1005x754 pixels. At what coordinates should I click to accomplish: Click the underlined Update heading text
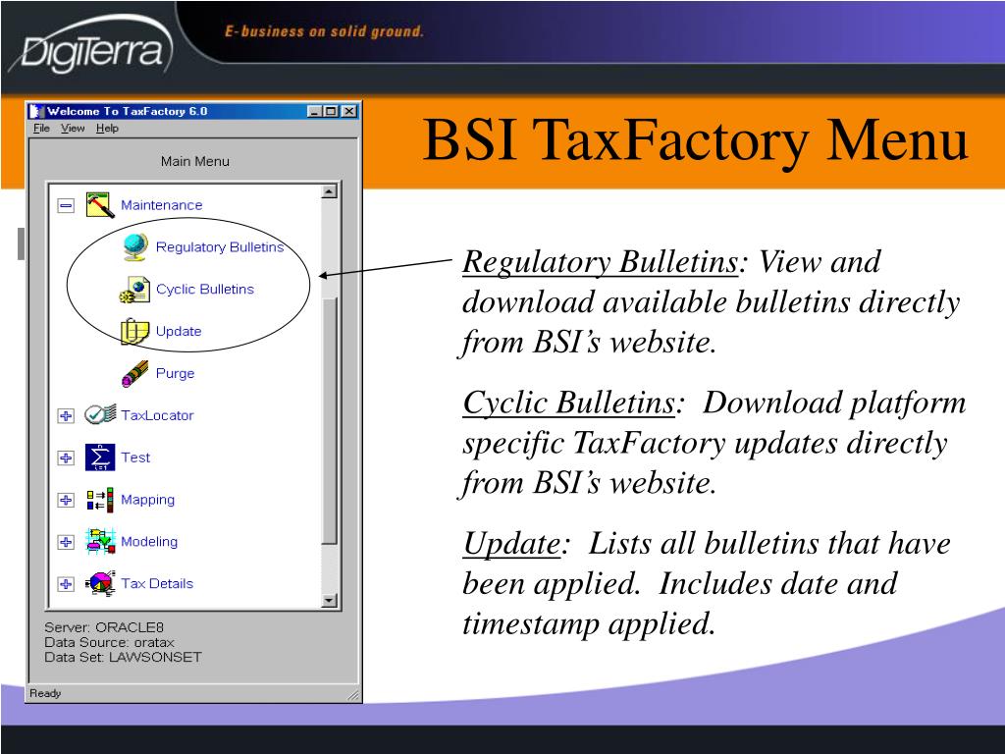point(511,544)
